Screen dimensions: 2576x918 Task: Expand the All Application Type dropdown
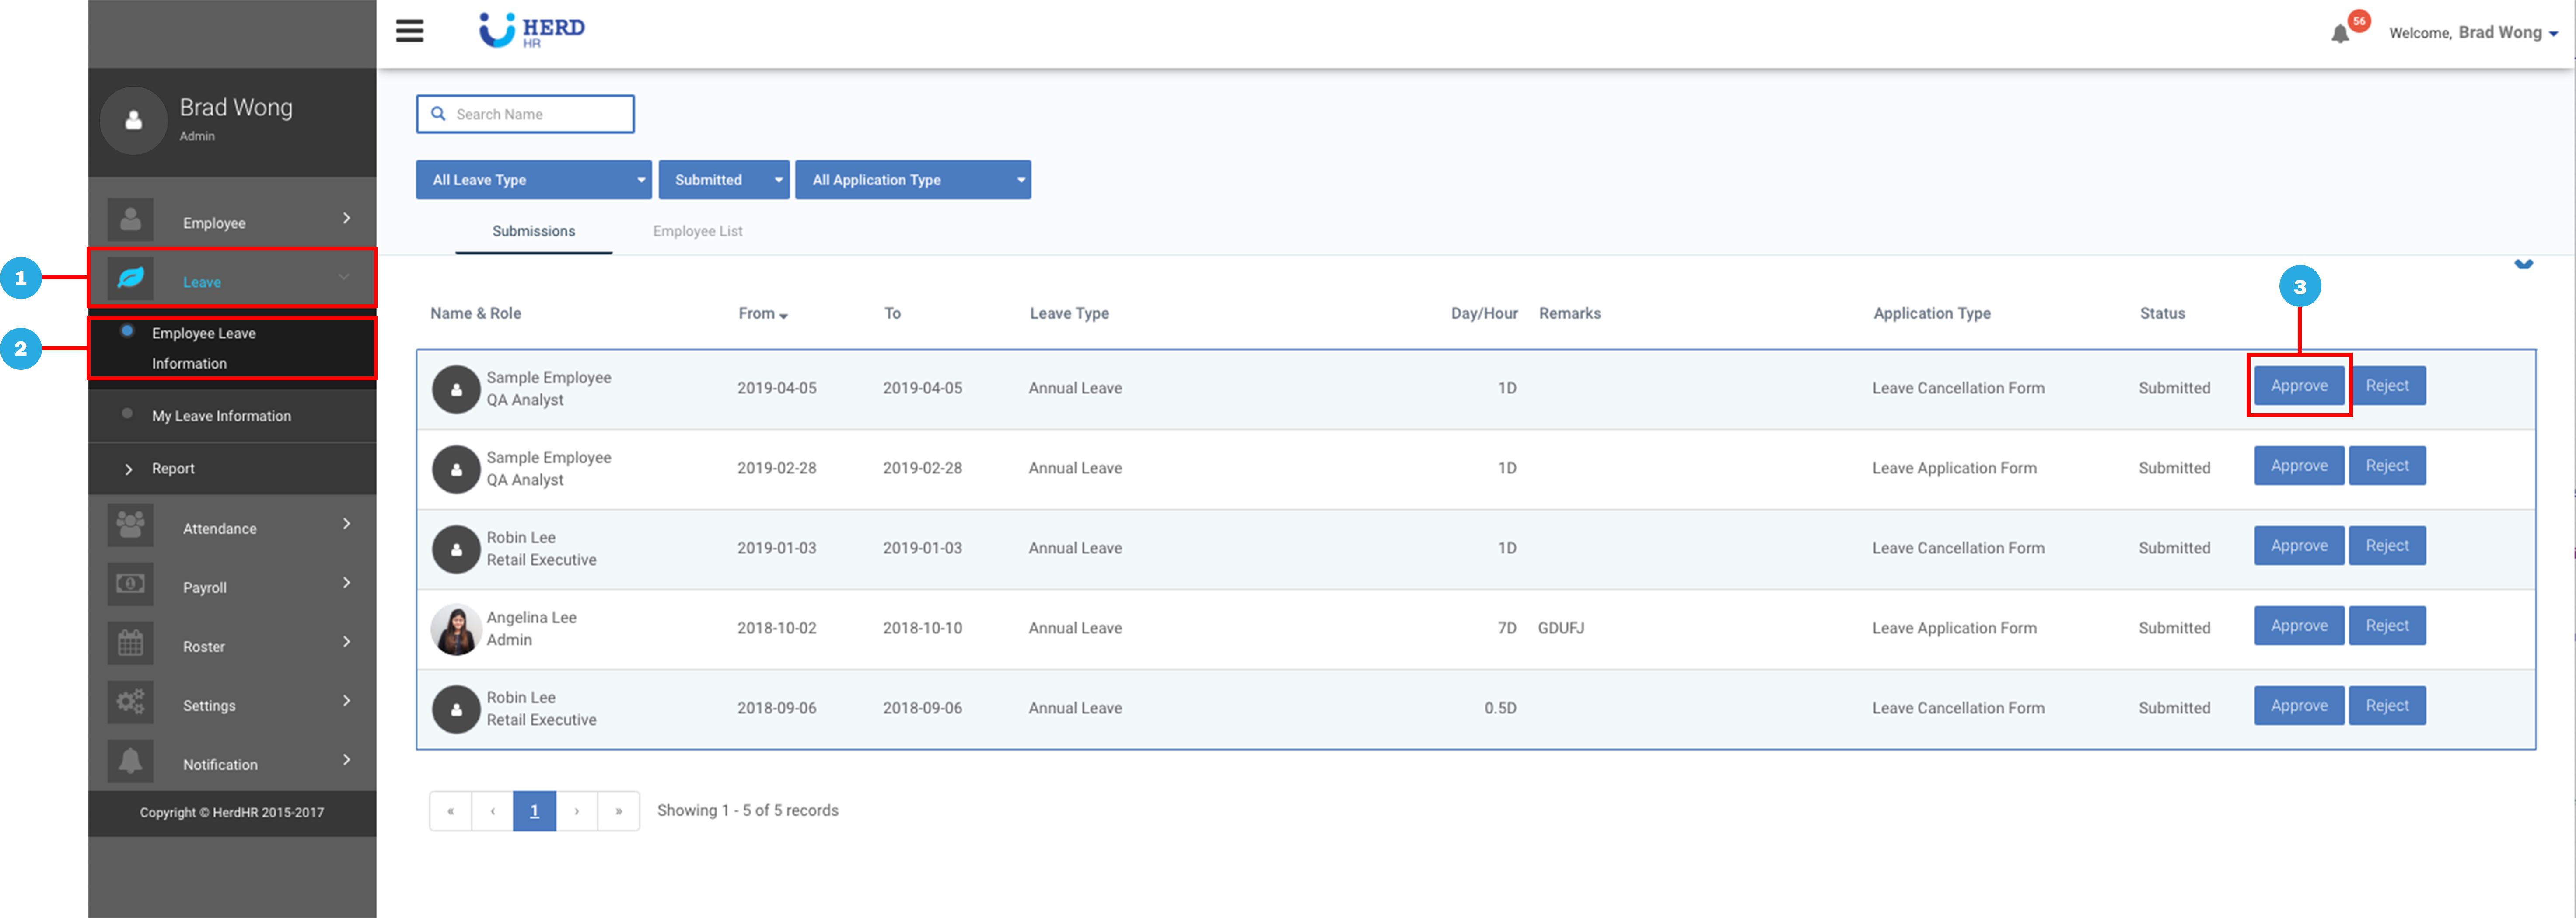coord(912,180)
